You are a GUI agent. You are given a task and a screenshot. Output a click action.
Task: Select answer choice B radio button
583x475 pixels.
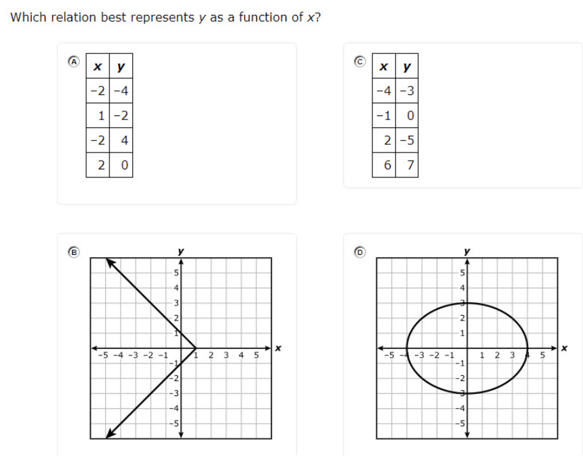pos(74,252)
